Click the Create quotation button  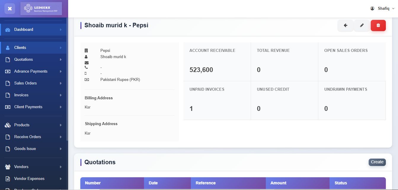coord(377,162)
